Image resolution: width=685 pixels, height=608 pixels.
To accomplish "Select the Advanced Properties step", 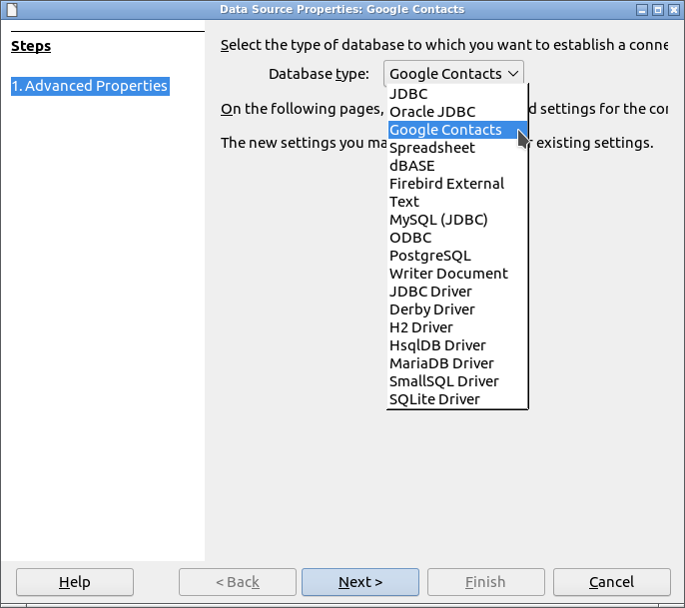I will pos(90,86).
